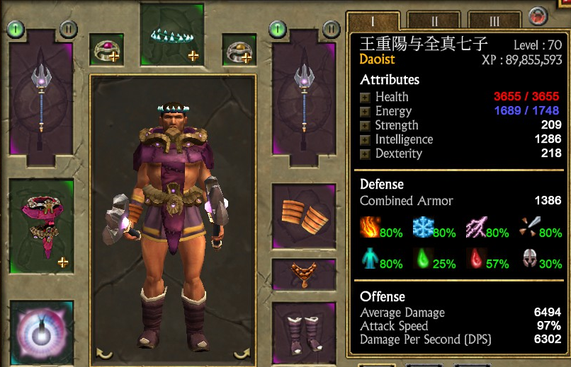Rotate character right with curved arrow
571x367 pixels.
tap(242, 353)
